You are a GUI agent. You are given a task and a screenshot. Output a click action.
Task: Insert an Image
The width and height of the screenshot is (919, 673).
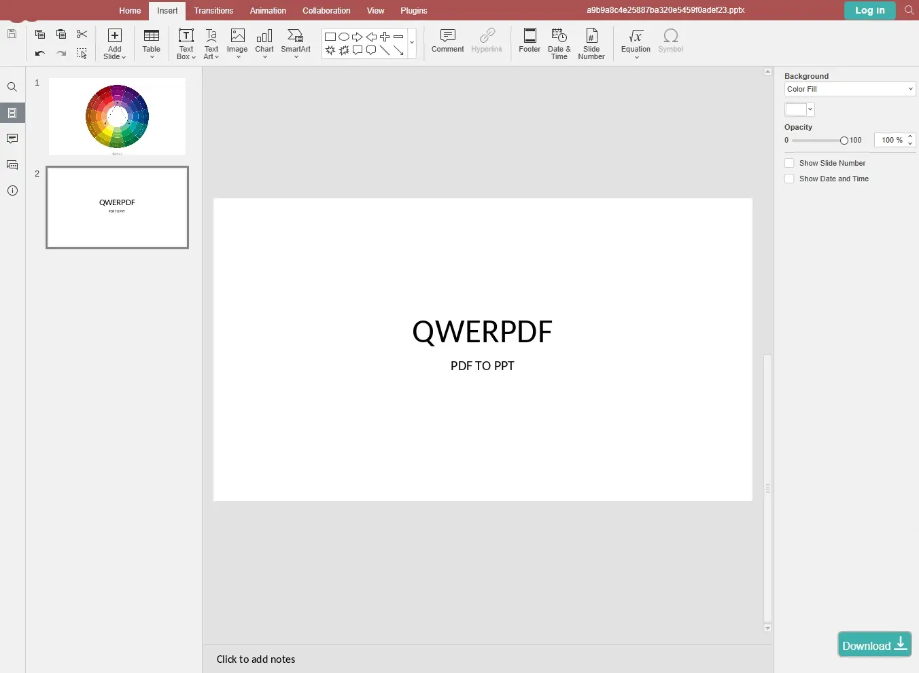(x=237, y=43)
